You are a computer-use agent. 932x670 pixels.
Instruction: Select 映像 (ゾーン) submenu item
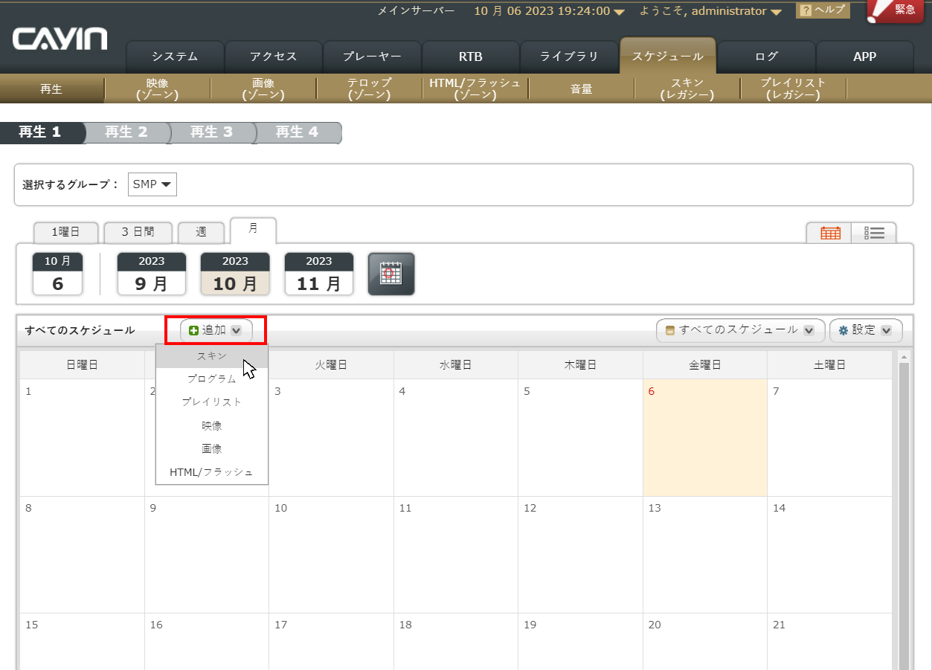[158, 89]
